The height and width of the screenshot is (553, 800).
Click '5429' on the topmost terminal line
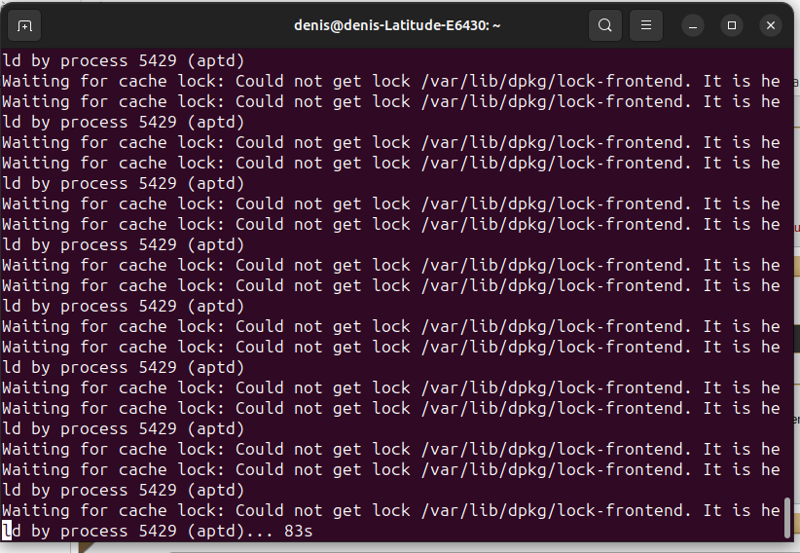(x=158, y=60)
